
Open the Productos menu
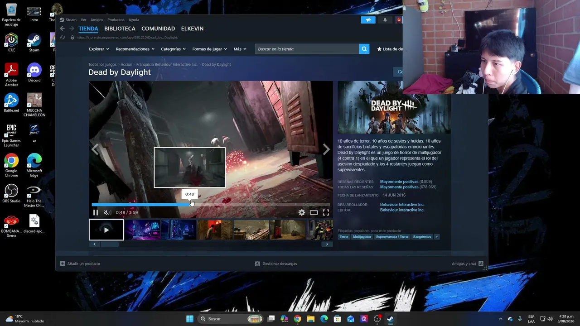[x=116, y=20]
